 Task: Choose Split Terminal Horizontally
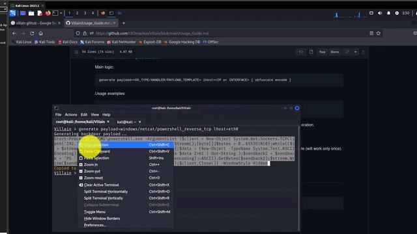tap(125, 192)
